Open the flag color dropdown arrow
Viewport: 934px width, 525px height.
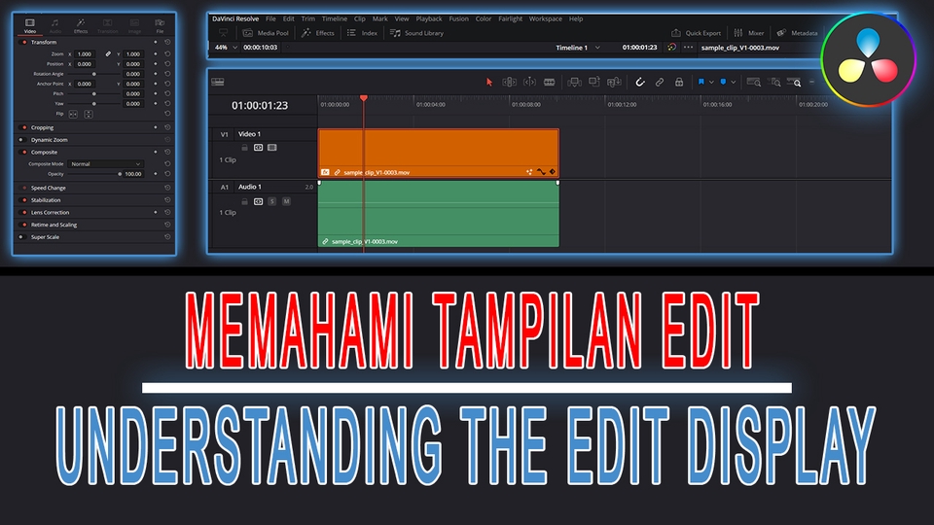tap(711, 82)
